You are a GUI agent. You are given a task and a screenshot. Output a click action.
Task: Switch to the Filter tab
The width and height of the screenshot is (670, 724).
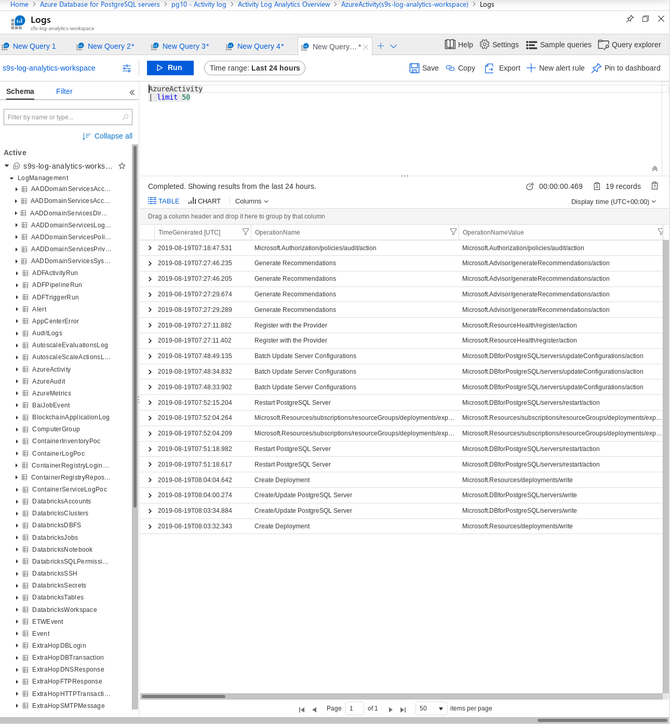click(x=64, y=91)
